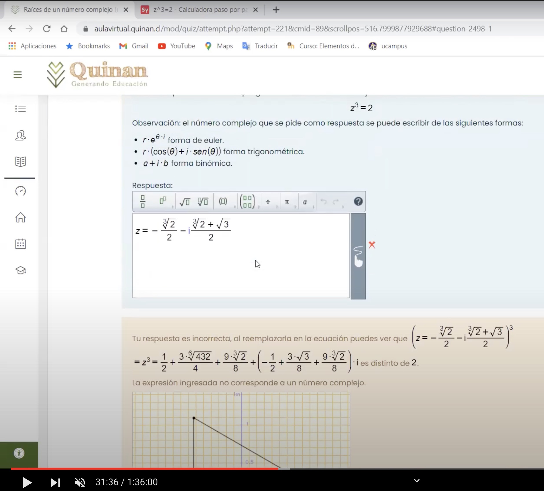
Task: Click the browser back arrow
Action: [x=12, y=29]
